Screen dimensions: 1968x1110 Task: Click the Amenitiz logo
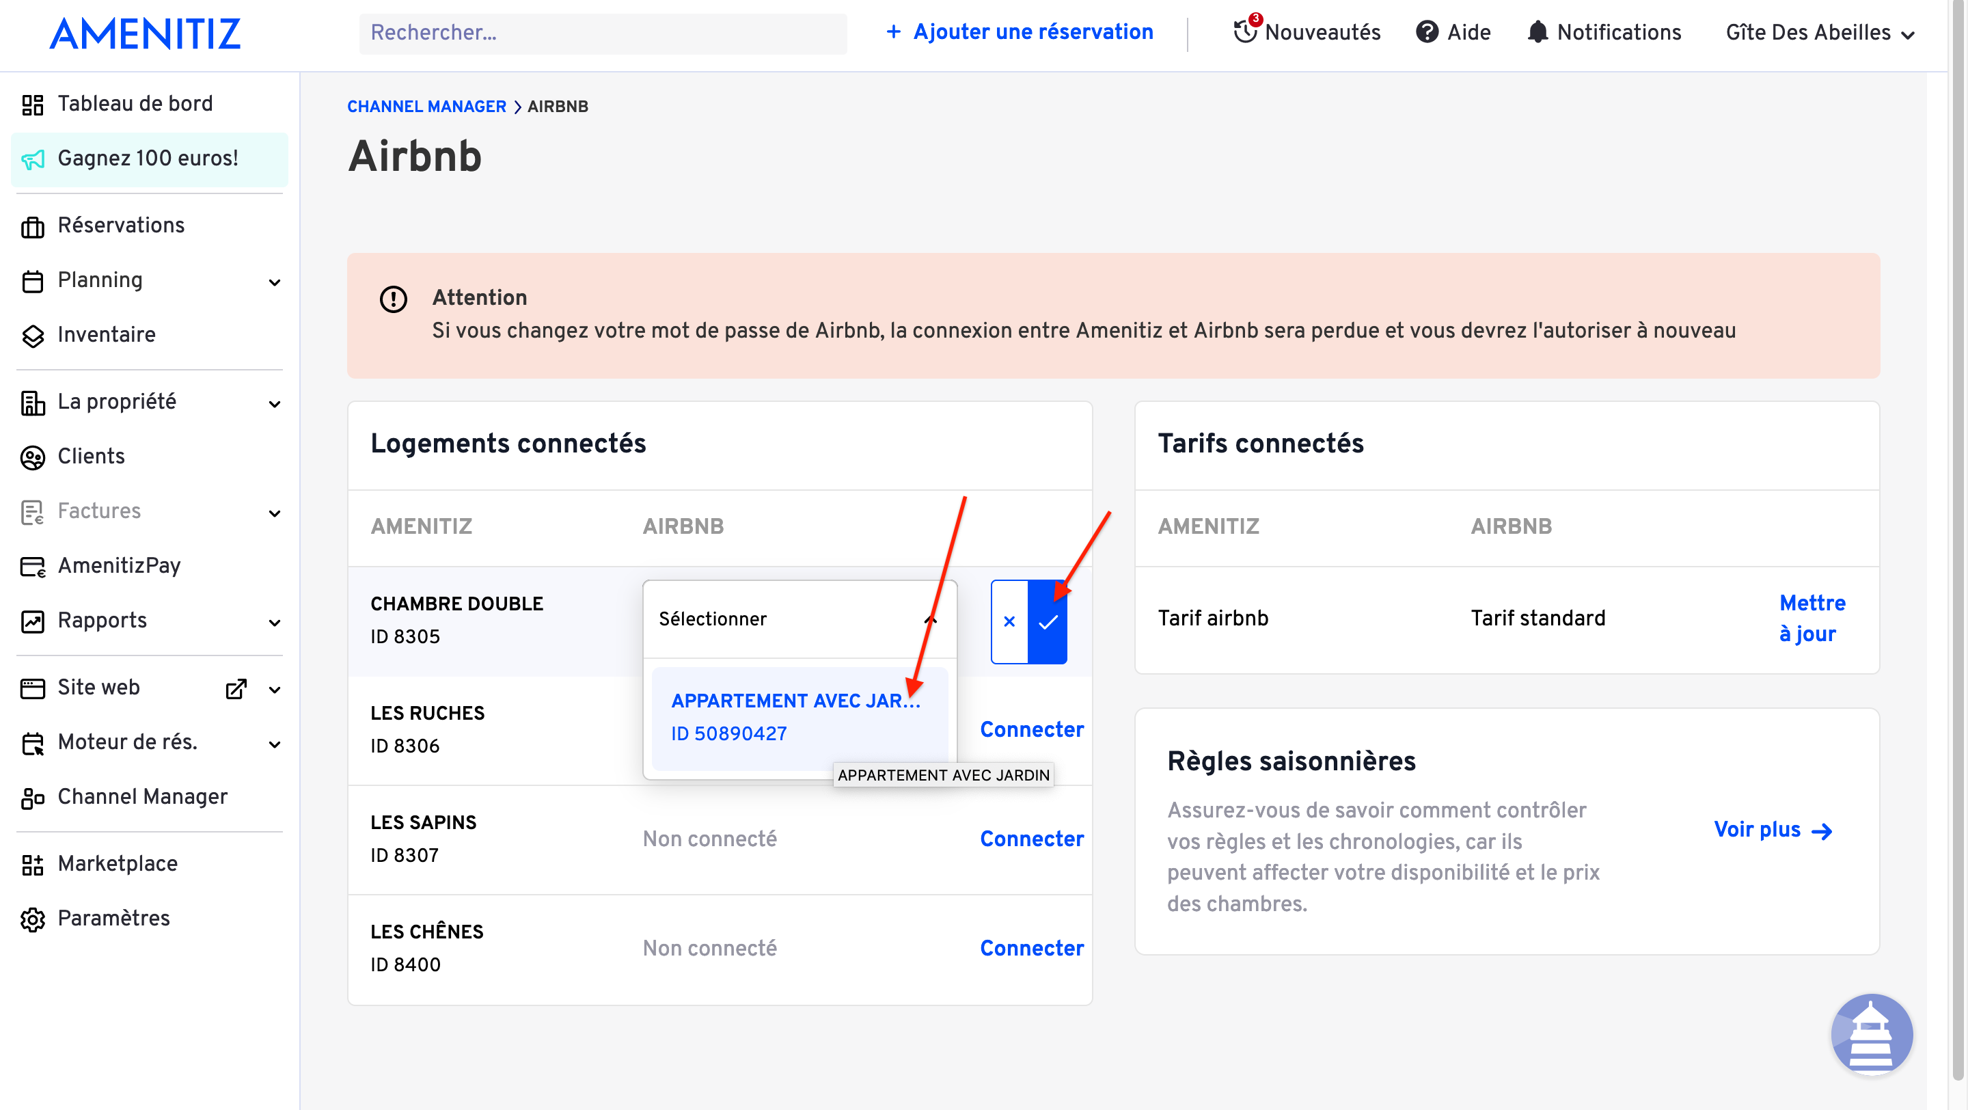[145, 33]
